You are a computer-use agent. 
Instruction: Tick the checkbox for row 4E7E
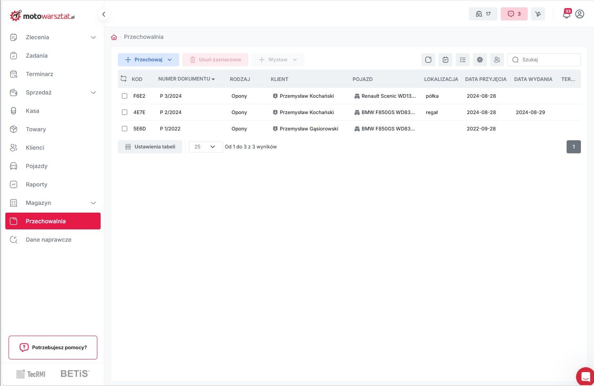click(x=125, y=112)
